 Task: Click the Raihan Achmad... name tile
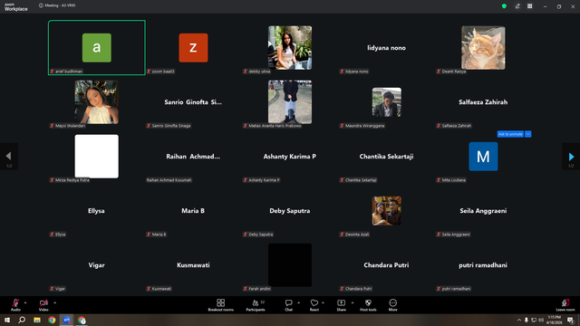[x=193, y=157]
